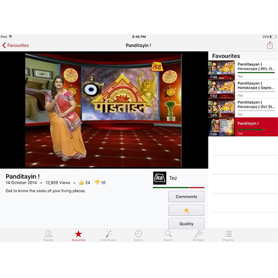Image resolution: width=278 pixels, height=278 pixels.
Task: Toggle the favourite star button
Action: 186,210
